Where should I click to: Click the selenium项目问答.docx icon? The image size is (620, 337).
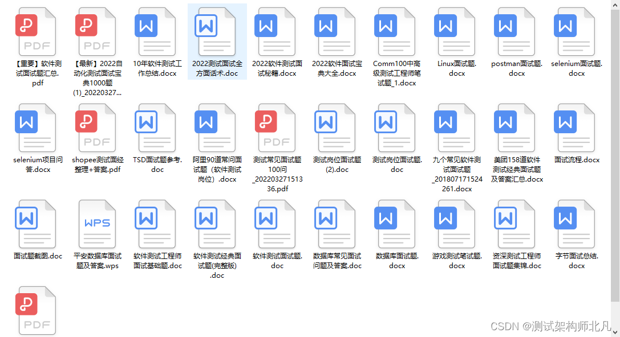(36, 128)
